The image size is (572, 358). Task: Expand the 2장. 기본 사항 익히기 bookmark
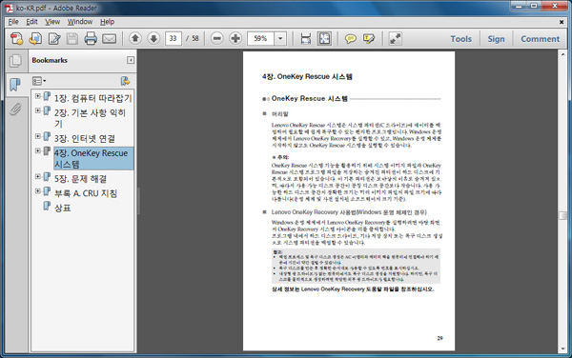tap(37, 110)
